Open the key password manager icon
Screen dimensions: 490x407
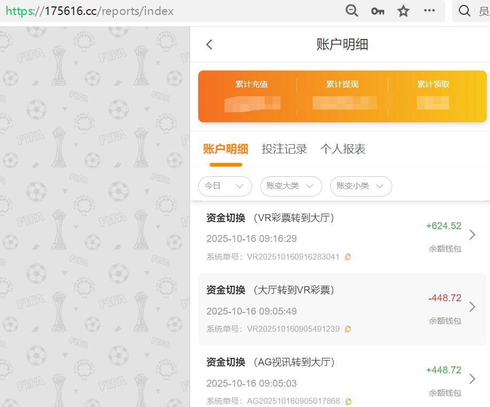[377, 11]
